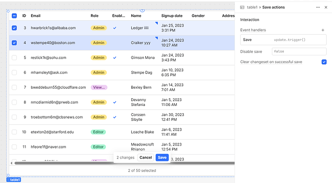The image size is (332, 183).
Task: Open the Editor role tag in row 11
Action: pyautogui.click(x=98, y=147)
